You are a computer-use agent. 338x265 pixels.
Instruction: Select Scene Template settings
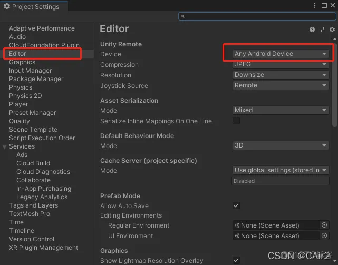33,129
